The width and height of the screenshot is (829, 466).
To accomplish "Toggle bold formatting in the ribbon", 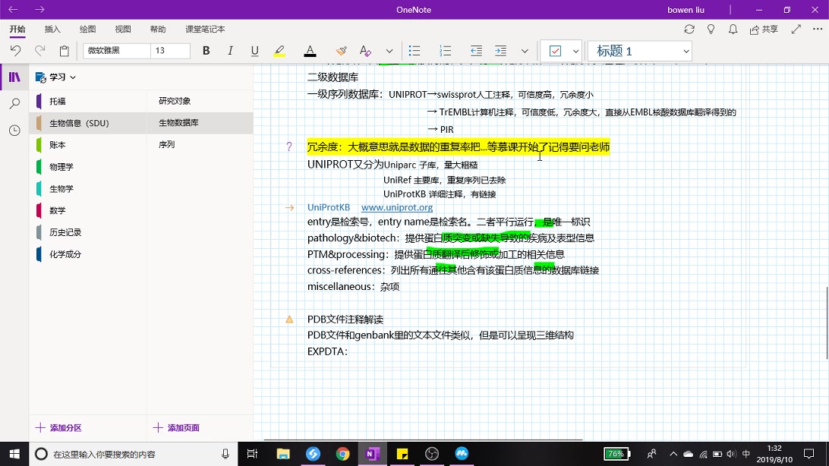I will pyautogui.click(x=206, y=51).
